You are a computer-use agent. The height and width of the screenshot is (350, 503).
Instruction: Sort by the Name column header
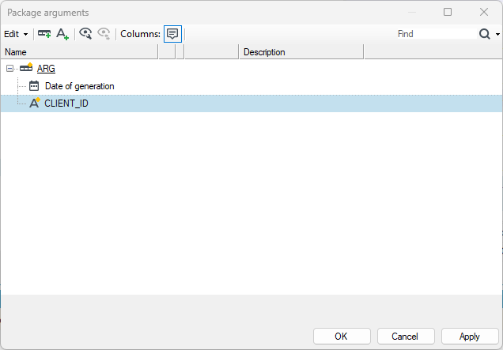click(x=80, y=52)
